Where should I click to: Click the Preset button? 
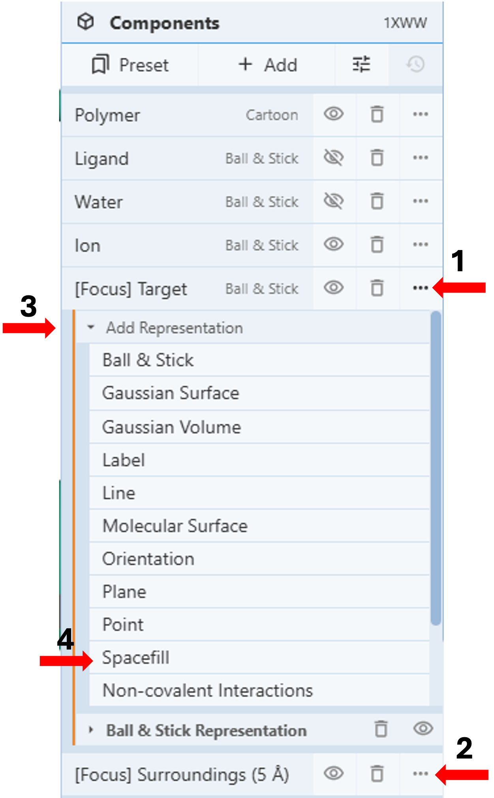point(130,65)
